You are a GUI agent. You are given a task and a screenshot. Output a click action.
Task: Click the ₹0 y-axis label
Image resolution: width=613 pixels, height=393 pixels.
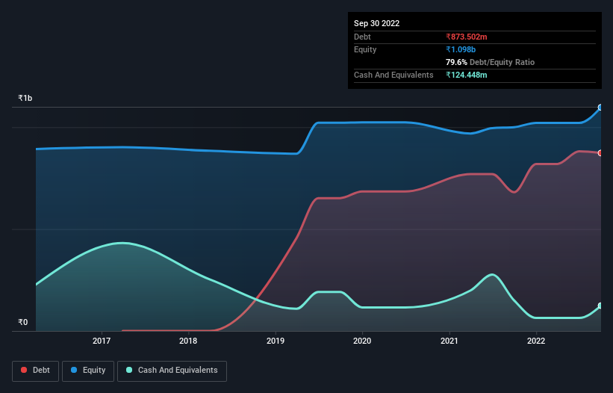pos(22,322)
